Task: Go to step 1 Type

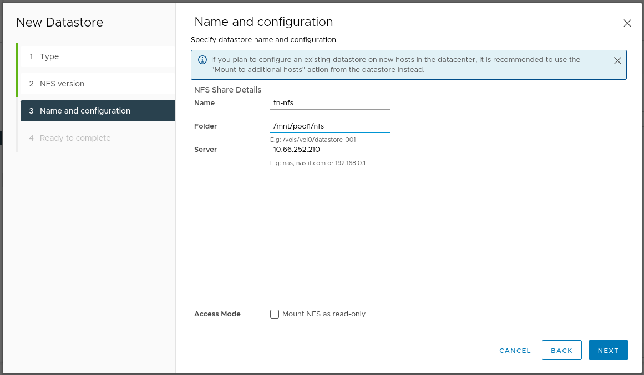Action: click(x=49, y=56)
